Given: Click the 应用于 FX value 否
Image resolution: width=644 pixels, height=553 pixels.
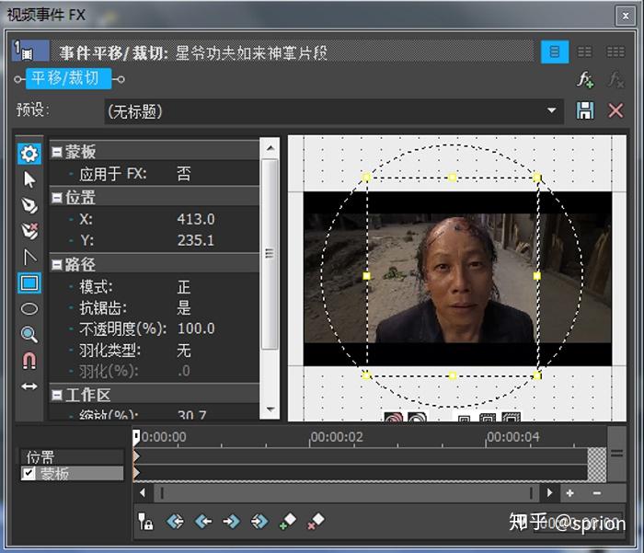Looking at the screenshot, I should 184,174.
